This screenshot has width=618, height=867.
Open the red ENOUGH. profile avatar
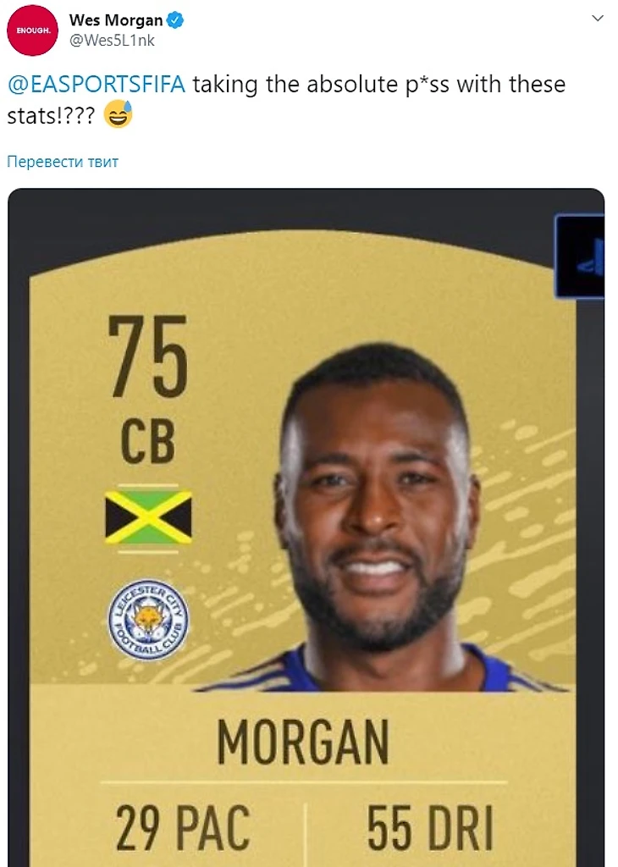pos(32,30)
